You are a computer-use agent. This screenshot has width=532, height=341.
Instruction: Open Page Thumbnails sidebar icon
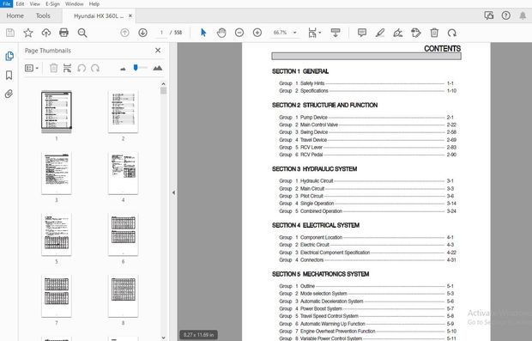point(9,56)
